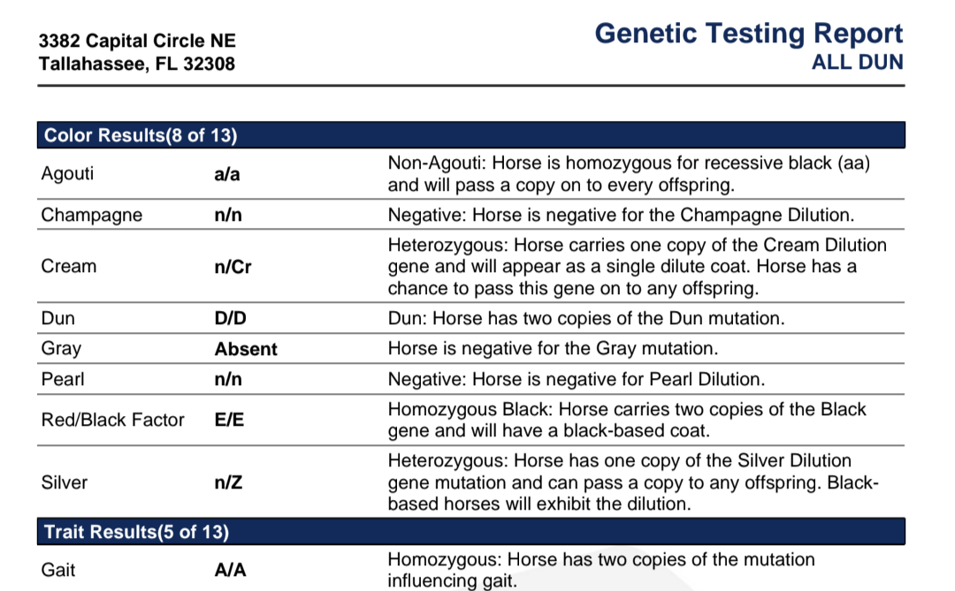Click the n/Cr Cream result value
This screenshot has height=591, width=955.
[x=233, y=267]
